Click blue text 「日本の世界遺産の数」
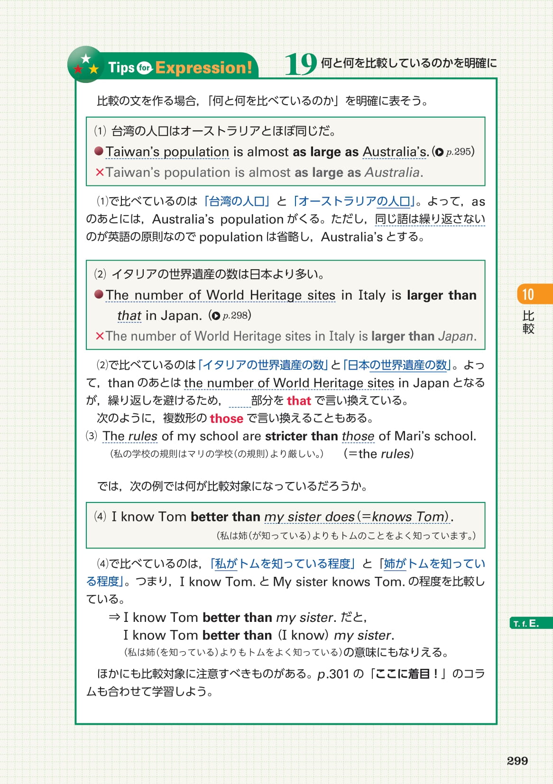This screenshot has width=553, height=784. [x=396, y=365]
